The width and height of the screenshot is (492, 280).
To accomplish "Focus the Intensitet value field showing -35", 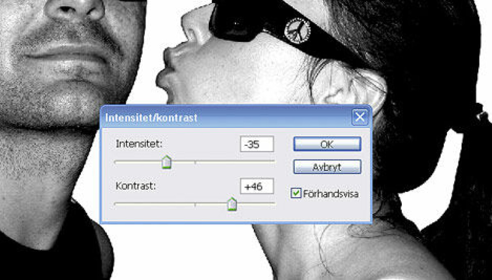I will 257,144.
